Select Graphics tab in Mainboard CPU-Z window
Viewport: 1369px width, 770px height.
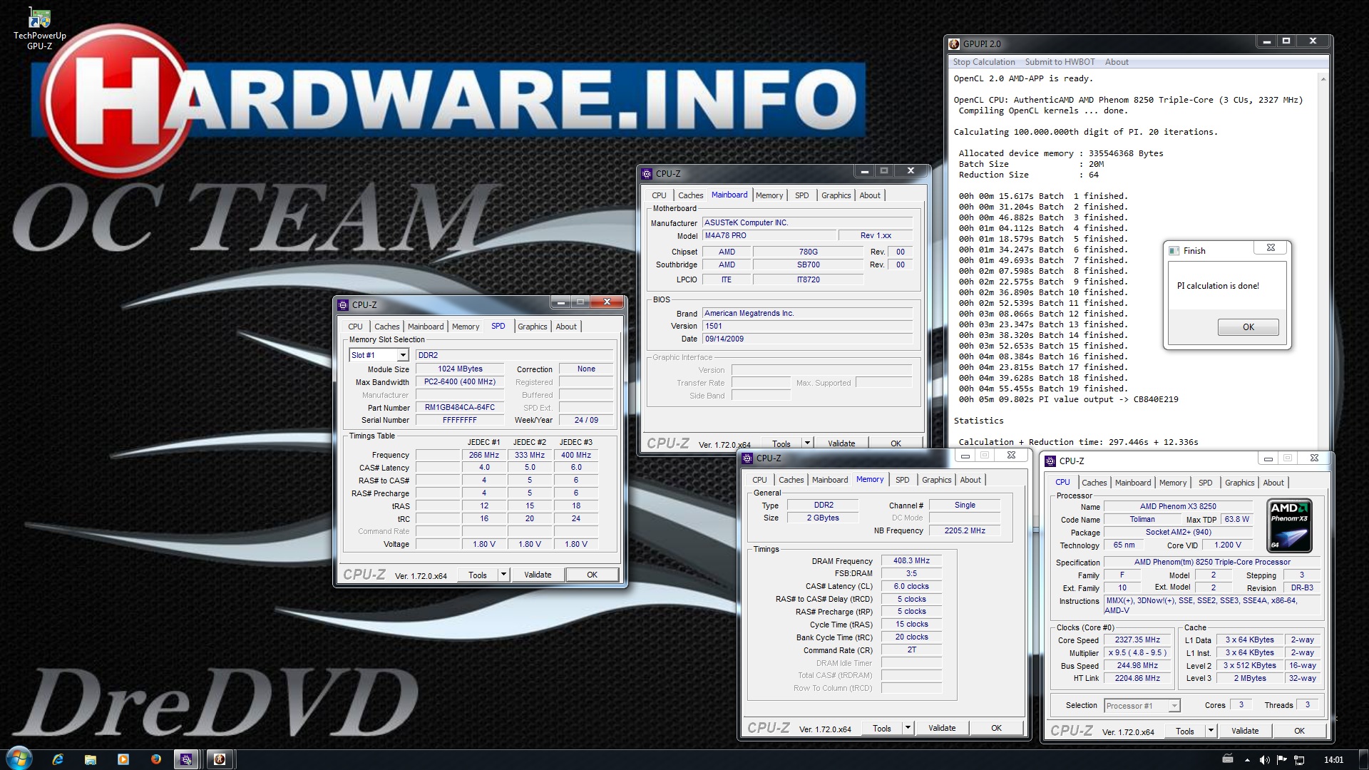click(x=836, y=195)
